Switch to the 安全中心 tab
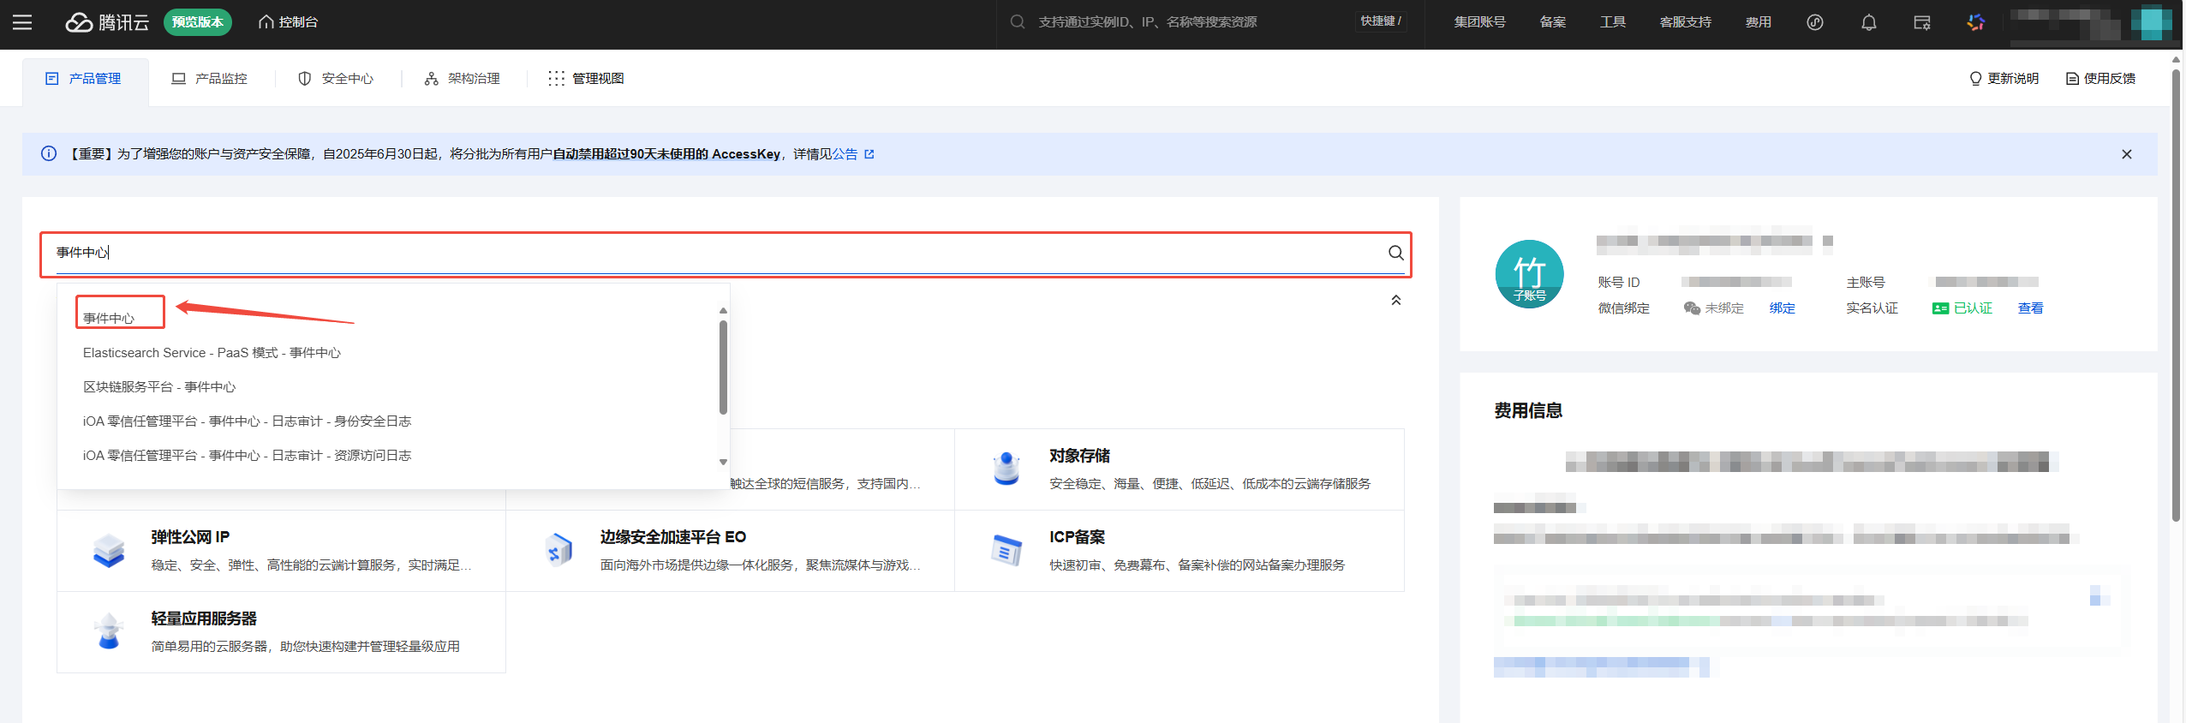This screenshot has height=723, width=2186. pyautogui.click(x=336, y=79)
